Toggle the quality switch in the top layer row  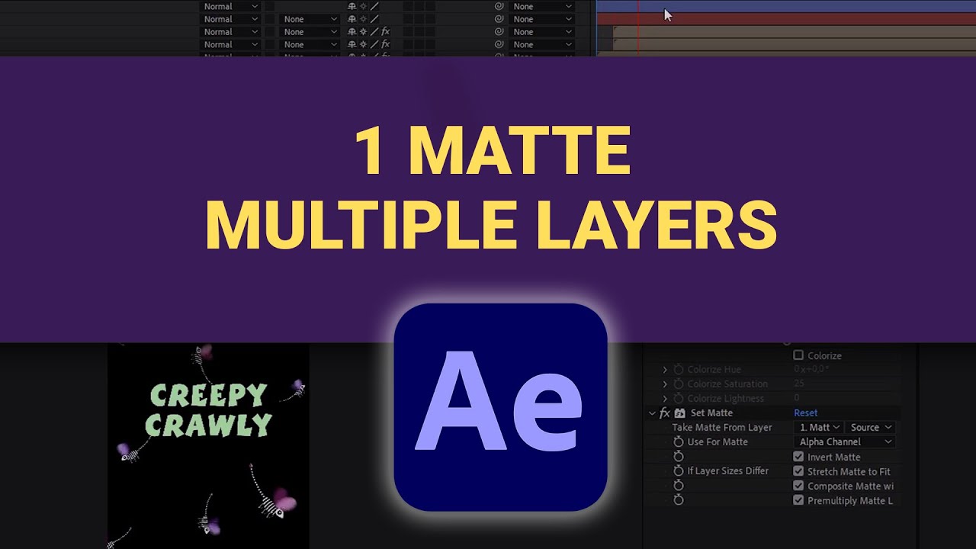coord(374,6)
